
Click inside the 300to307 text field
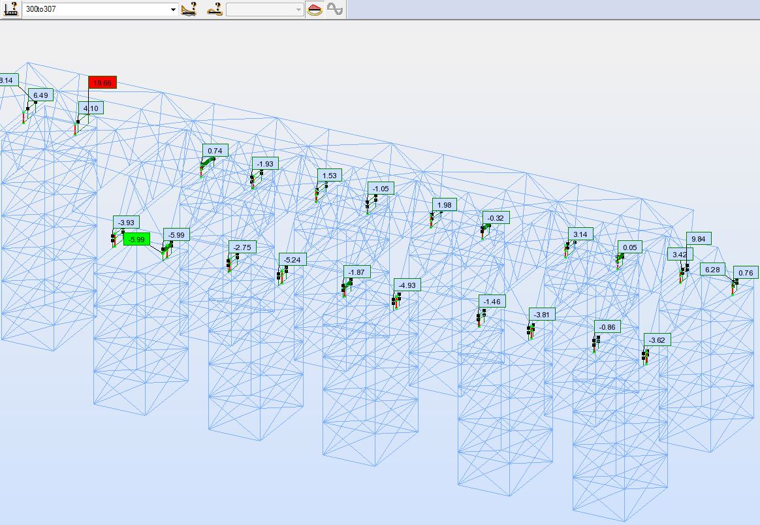91,9
